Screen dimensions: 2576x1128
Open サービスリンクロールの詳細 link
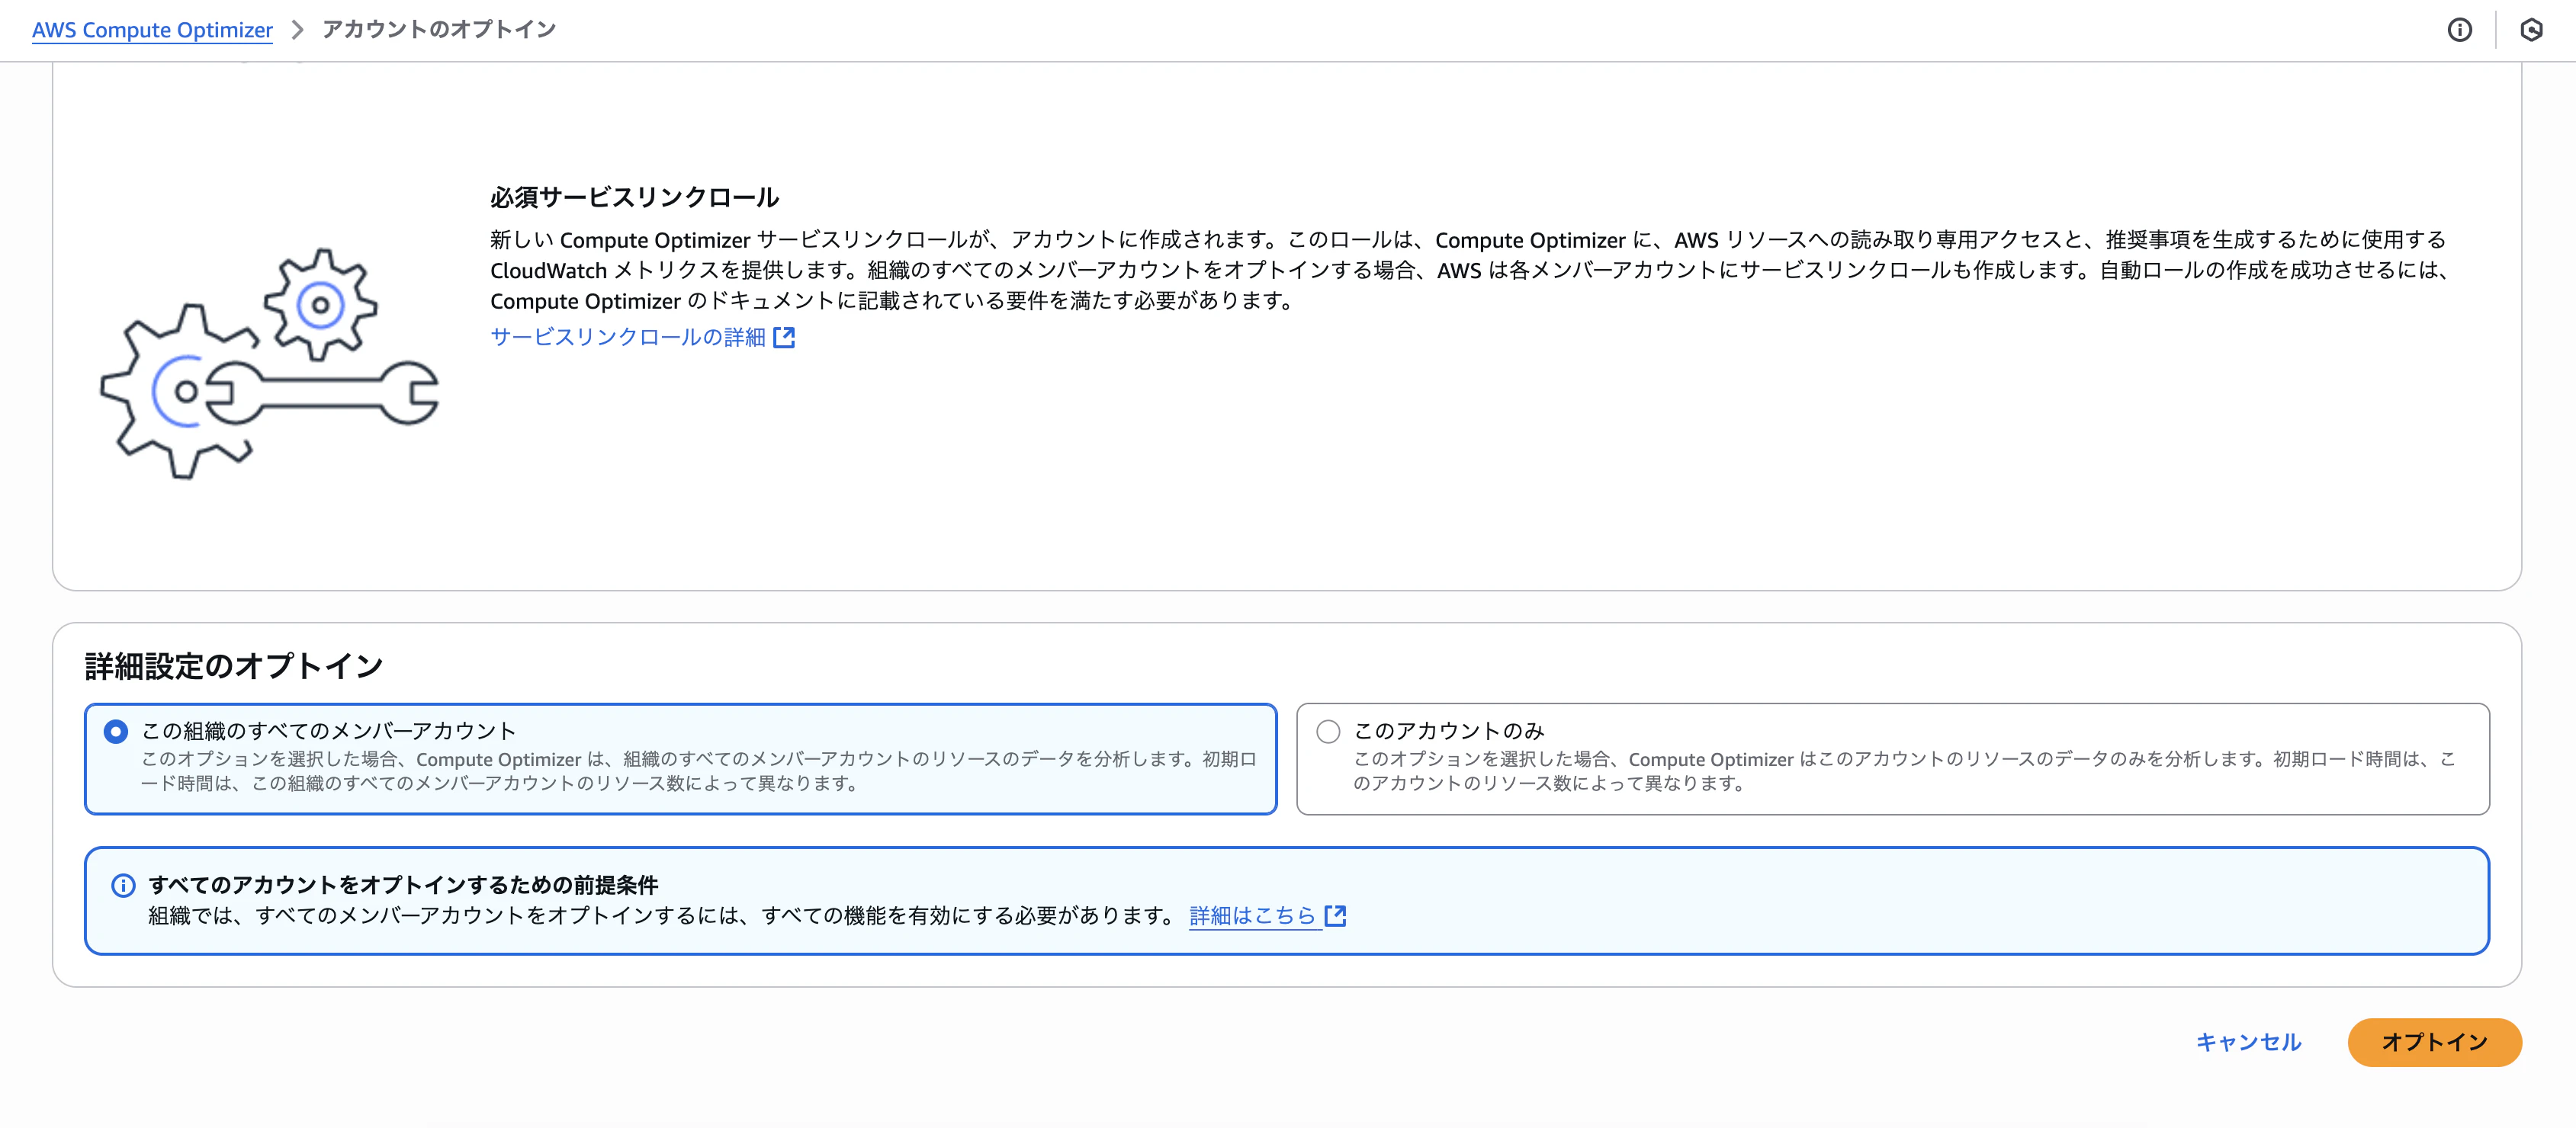[628, 338]
